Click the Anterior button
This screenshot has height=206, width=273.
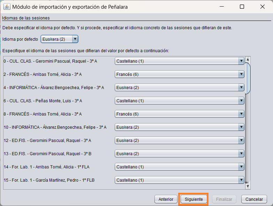pyautogui.click(x=166, y=199)
